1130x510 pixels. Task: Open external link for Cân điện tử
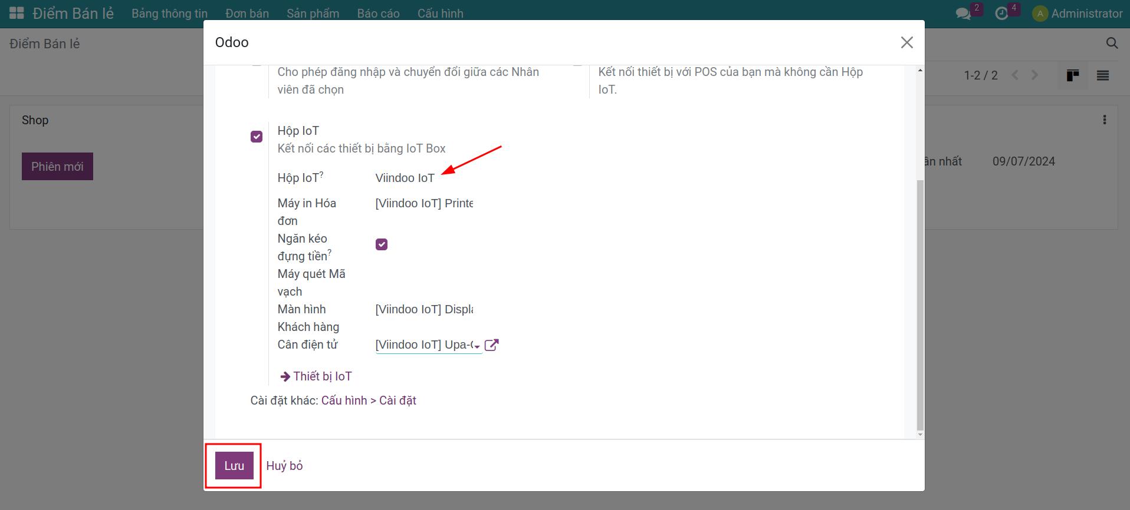(491, 345)
